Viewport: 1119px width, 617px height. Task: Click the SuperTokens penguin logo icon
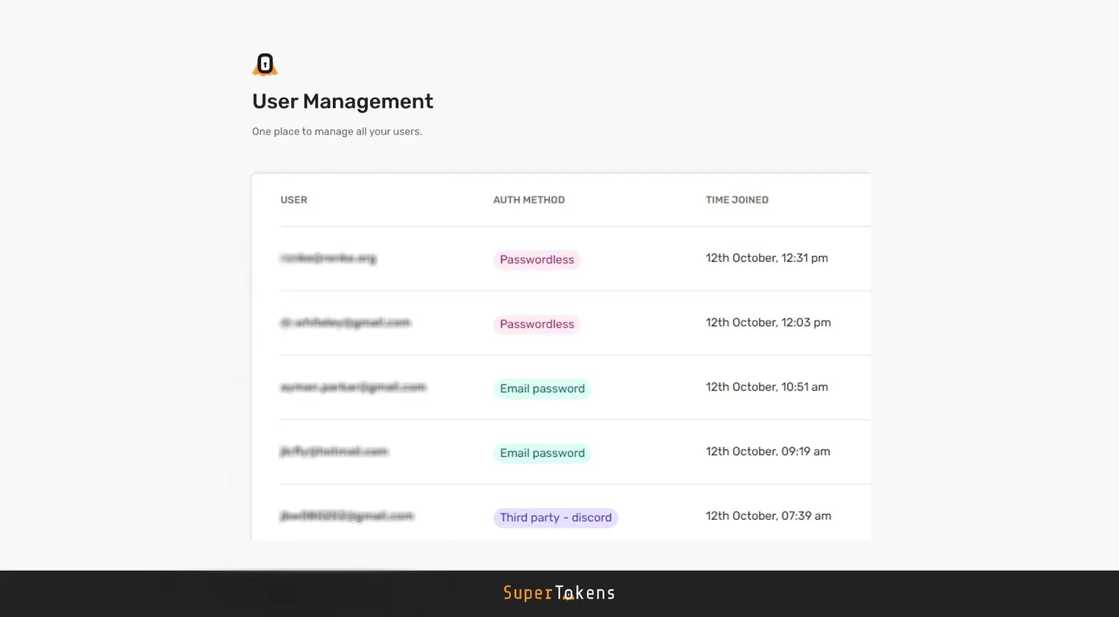pyautogui.click(x=265, y=64)
